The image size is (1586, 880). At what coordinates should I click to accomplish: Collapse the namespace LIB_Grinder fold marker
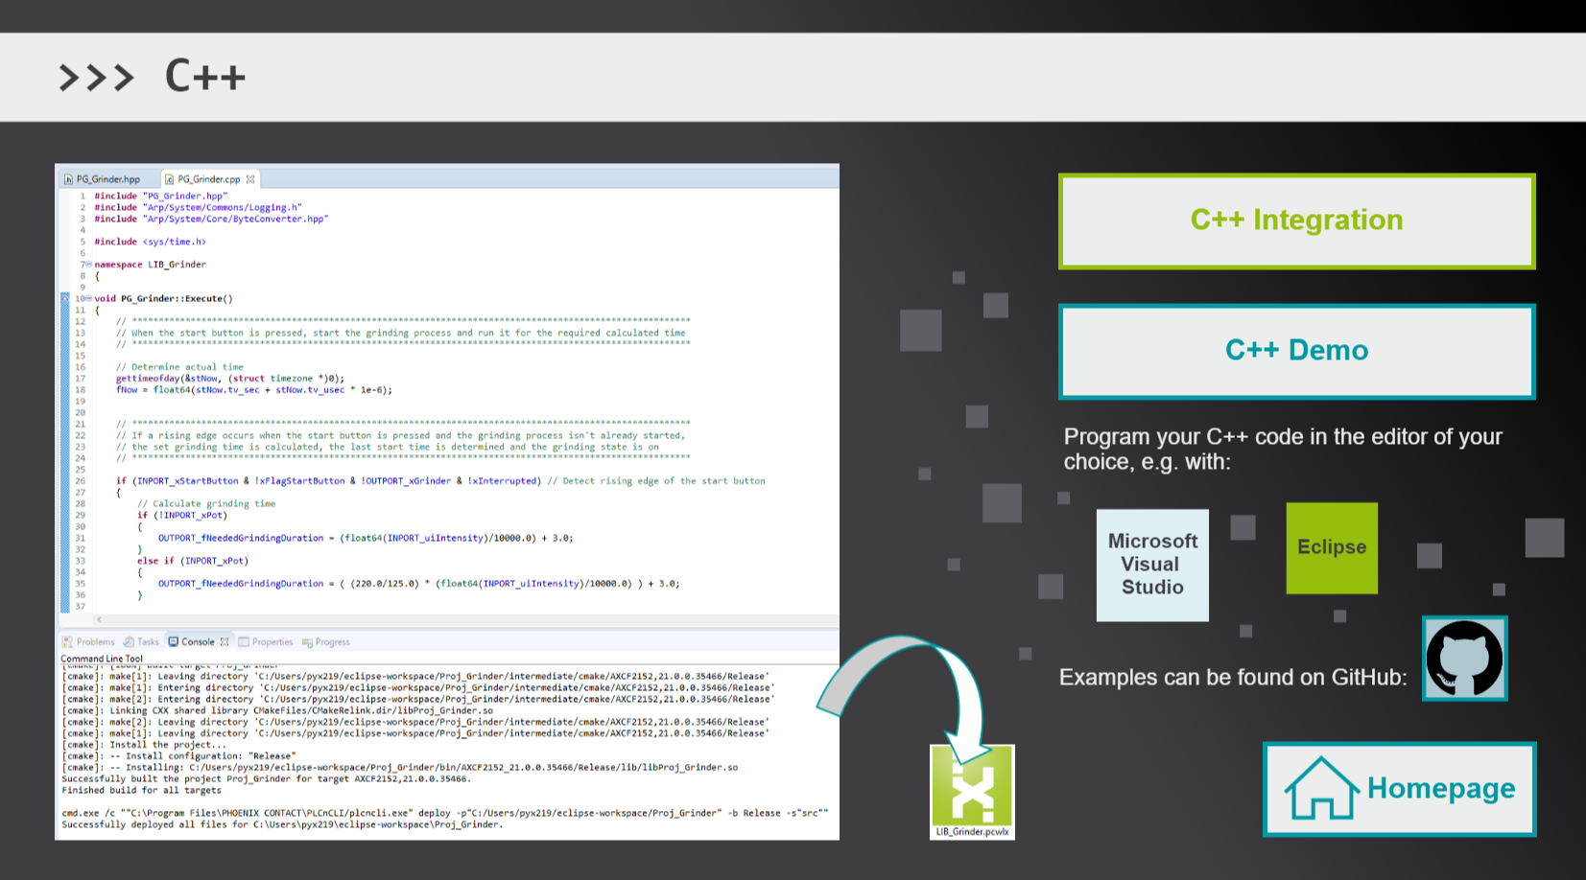click(x=88, y=265)
